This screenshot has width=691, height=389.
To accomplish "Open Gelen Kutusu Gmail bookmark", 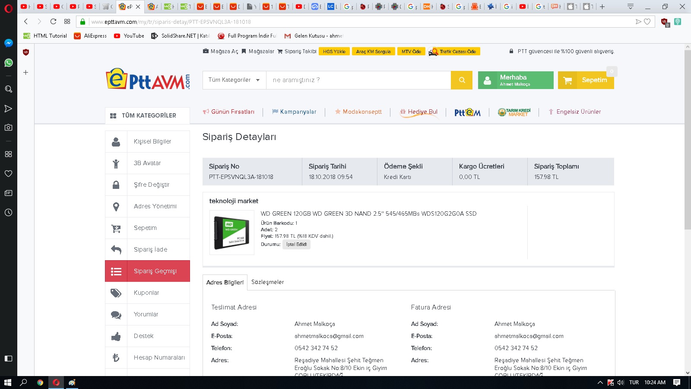I will pyautogui.click(x=314, y=36).
